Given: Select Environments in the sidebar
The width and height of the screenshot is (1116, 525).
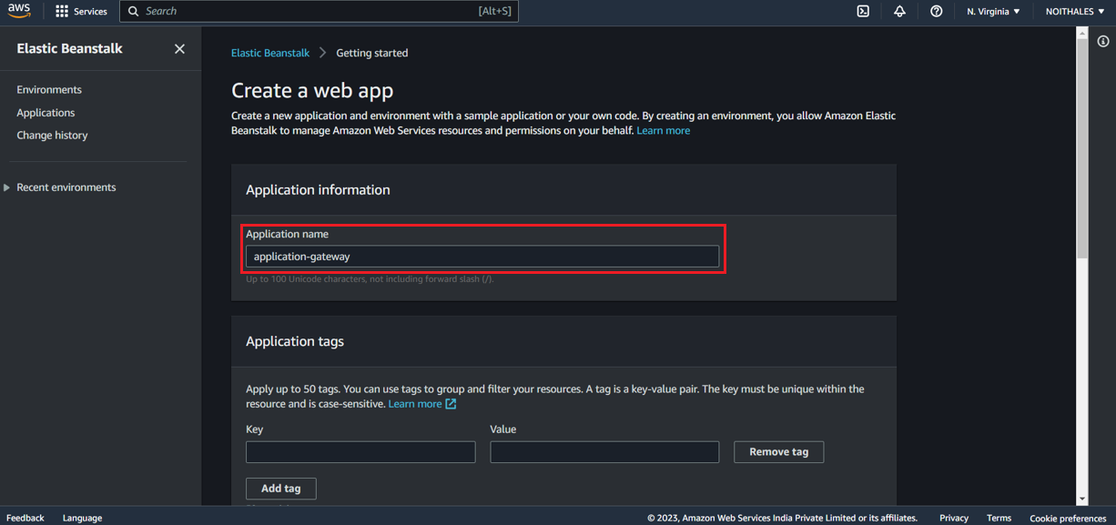Looking at the screenshot, I should coord(50,89).
